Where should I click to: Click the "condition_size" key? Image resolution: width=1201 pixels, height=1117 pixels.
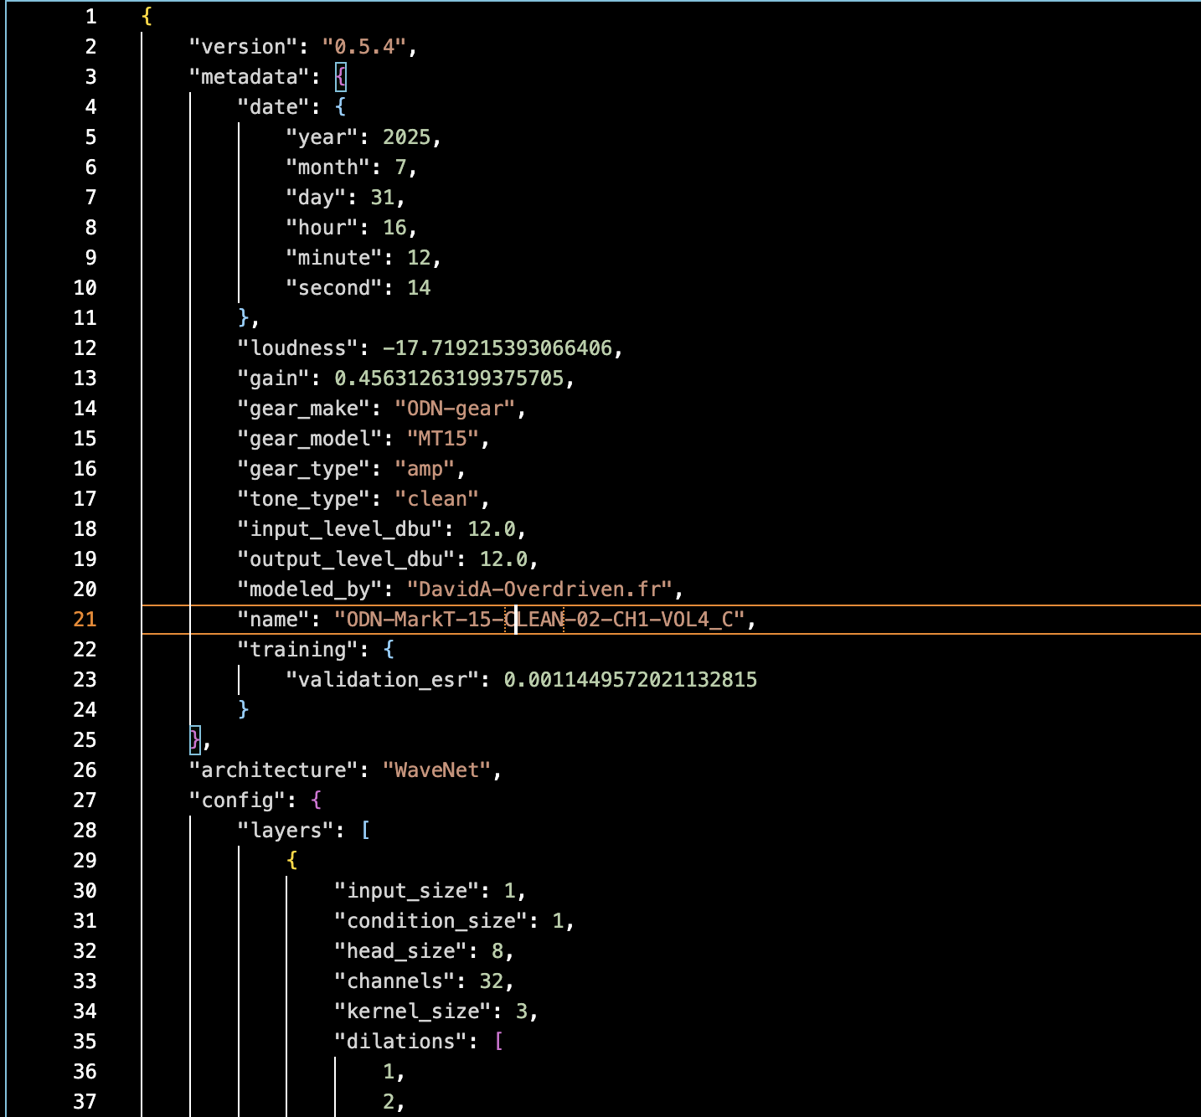click(x=431, y=921)
